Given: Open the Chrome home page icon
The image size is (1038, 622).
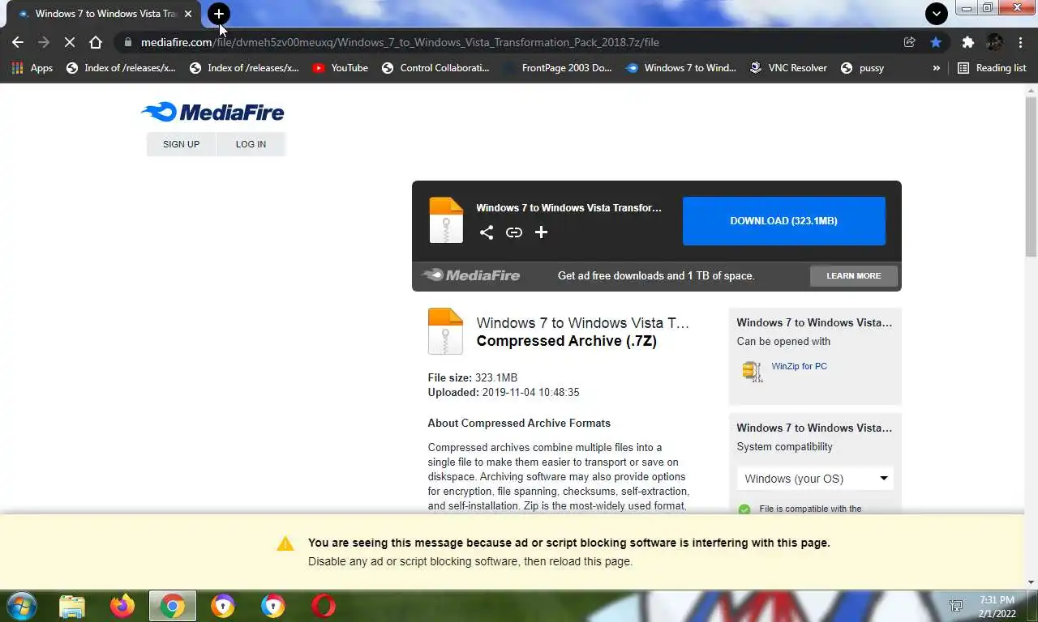Looking at the screenshot, I should point(96,42).
